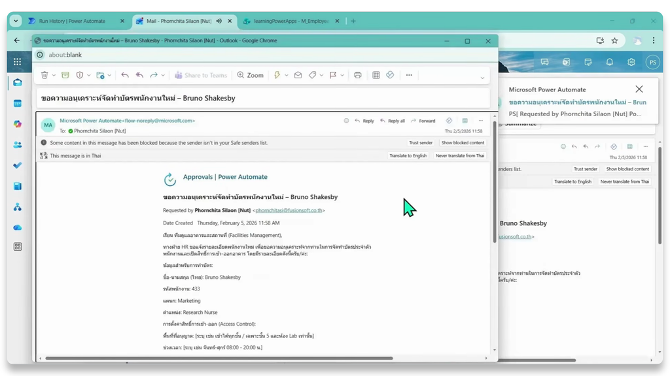Expand the ribbon with the far-right toolbar chevron
This screenshot has height=376, width=670.
coord(482,78)
